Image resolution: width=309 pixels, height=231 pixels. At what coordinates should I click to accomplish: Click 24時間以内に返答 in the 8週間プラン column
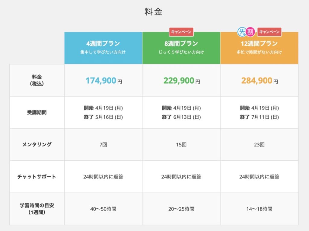pos(181,177)
